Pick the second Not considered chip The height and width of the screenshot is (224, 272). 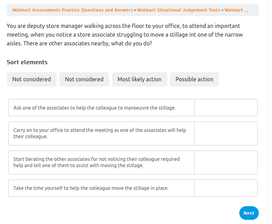coord(84,79)
